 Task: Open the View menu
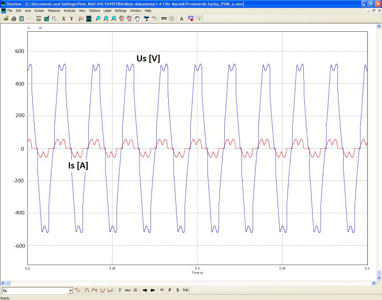point(82,11)
